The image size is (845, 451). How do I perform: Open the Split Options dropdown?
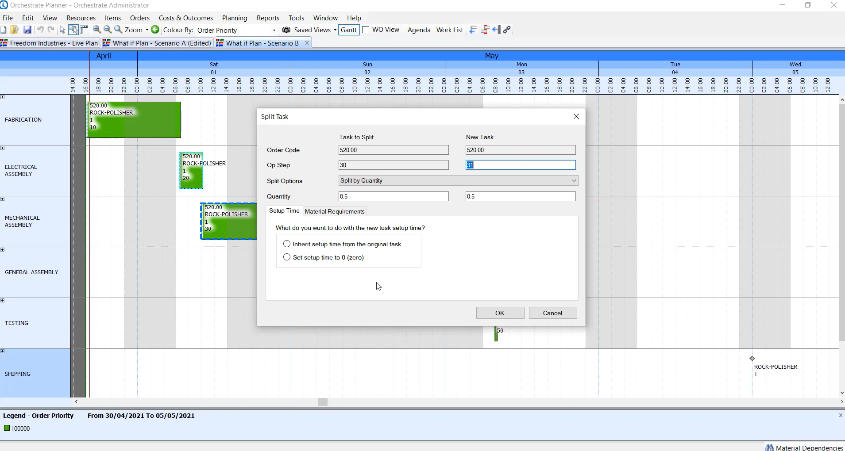point(573,180)
